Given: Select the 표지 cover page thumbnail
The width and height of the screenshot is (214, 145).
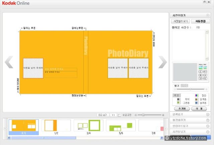Looking at the screenshot, I should coord(24,127).
